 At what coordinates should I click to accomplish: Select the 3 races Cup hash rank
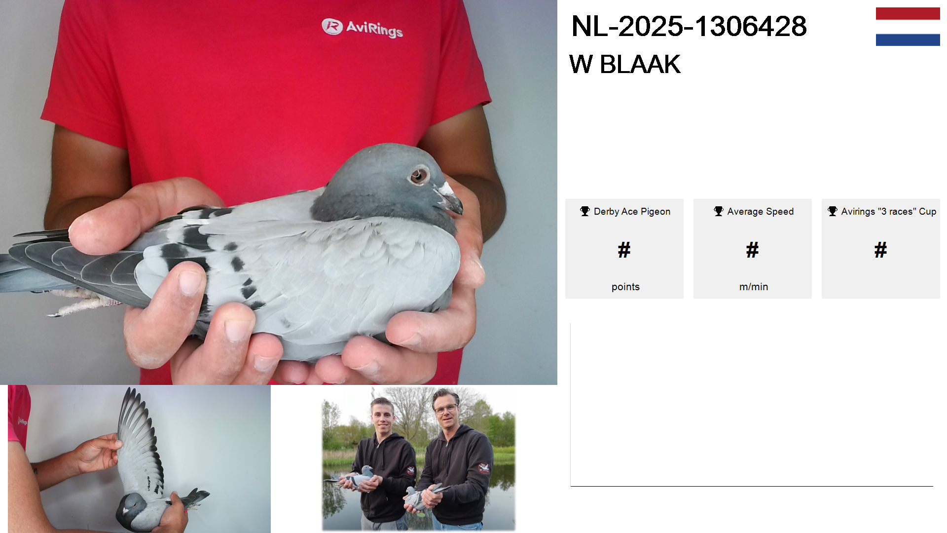coord(880,250)
